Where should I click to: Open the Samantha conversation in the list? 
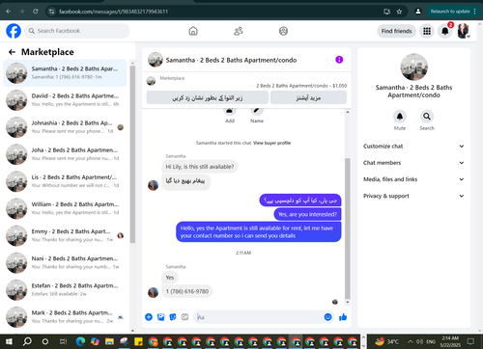65,73
